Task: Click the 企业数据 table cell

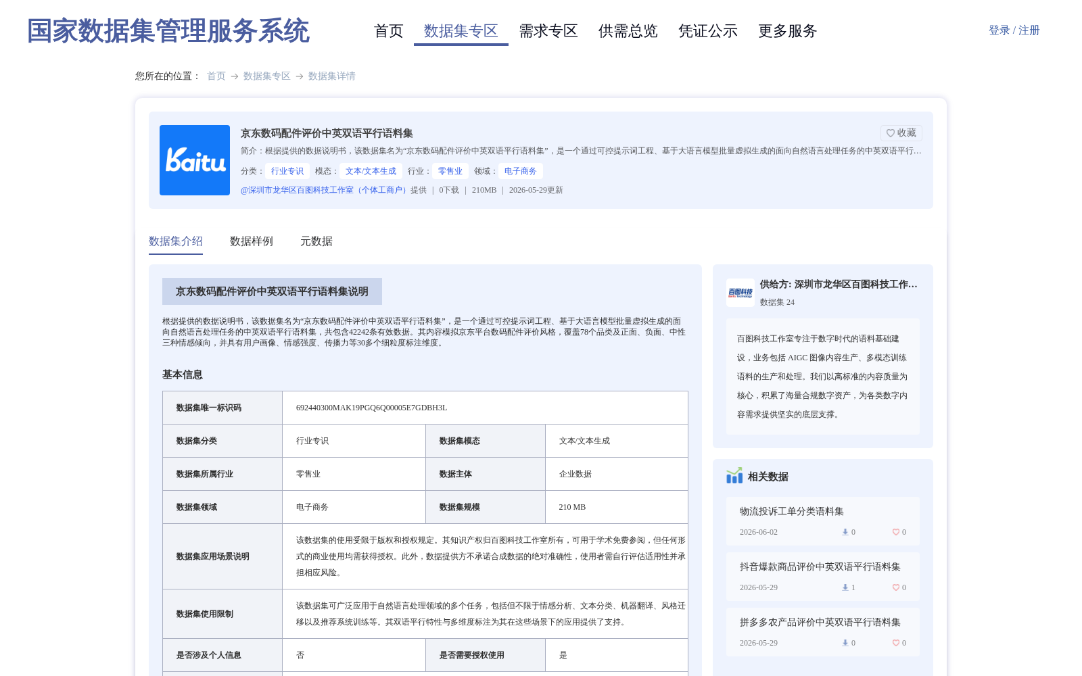Action: tap(617, 474)
